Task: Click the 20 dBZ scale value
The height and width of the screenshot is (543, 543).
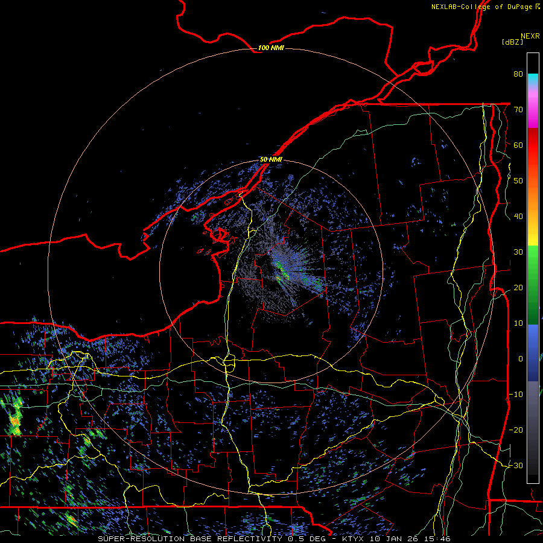Action: pyautogui.click(x=518, y=287)
